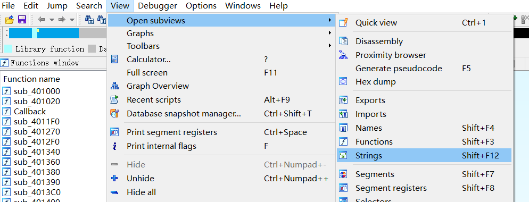Open the Debugger menu
This screenshot has width=529, height=202.
pos(158,6)
